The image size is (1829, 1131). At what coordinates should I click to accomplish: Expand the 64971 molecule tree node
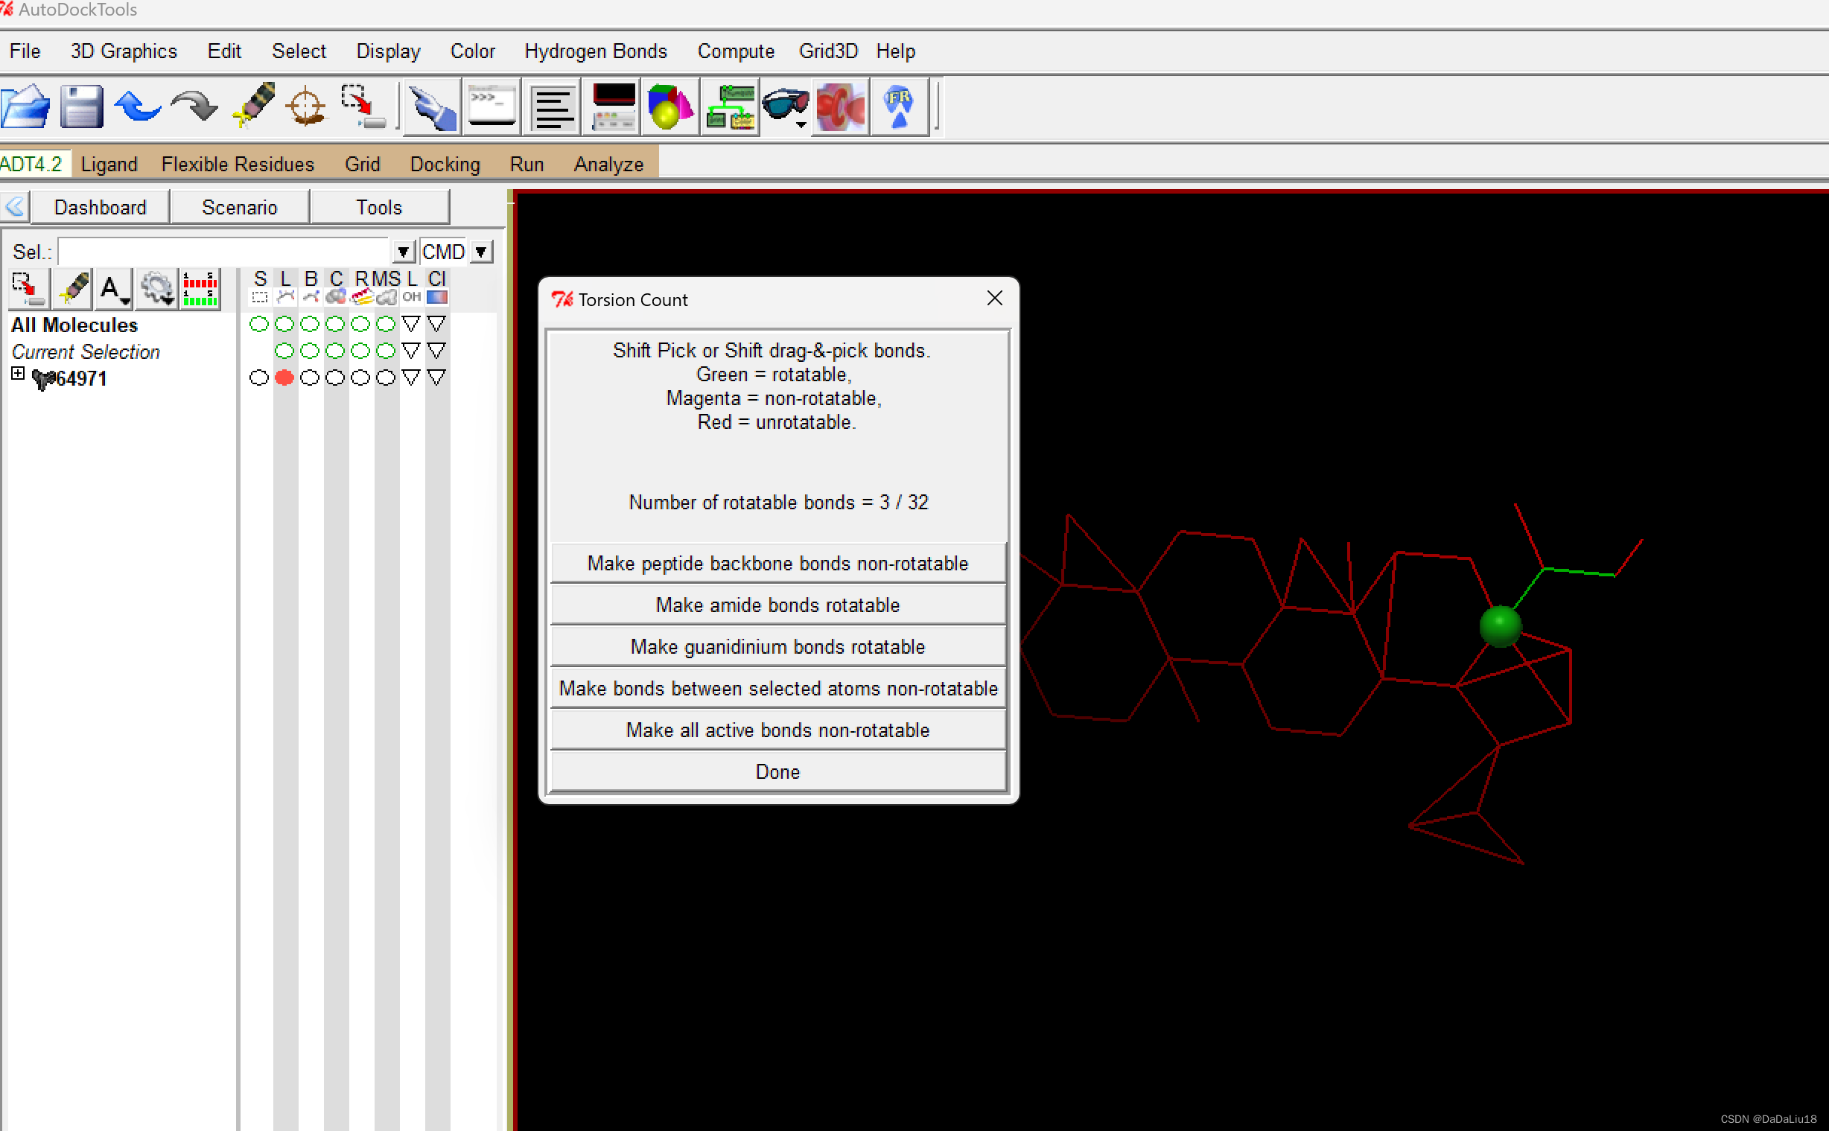point(18,374)
